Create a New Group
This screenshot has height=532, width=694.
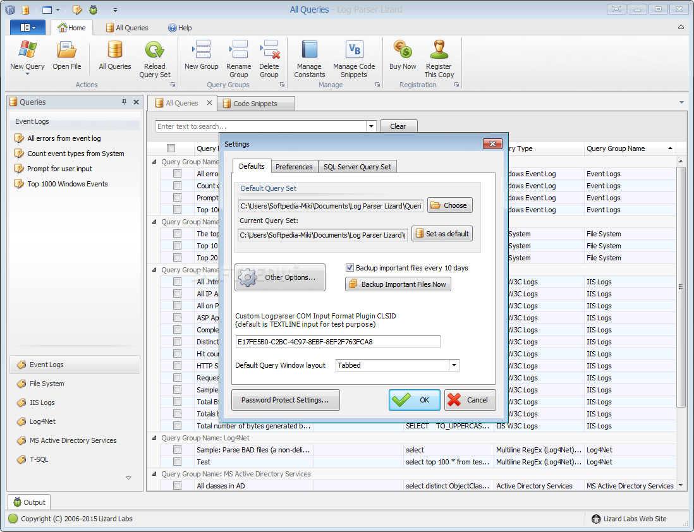202,56
